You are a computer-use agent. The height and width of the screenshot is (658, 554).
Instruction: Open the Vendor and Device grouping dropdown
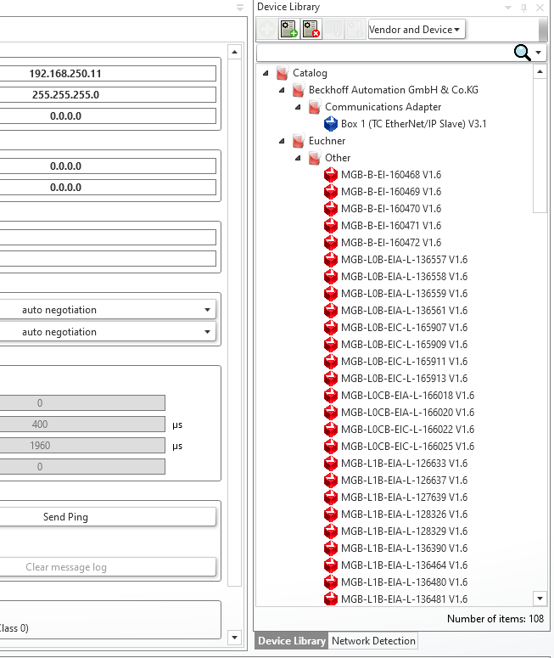[x=416, y=30]
